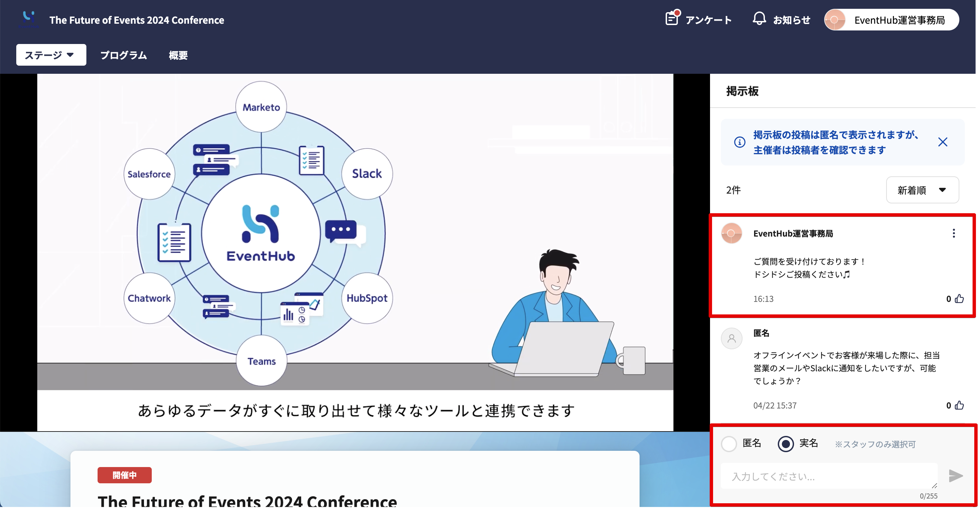Viewport: 979px width, 508px height.
Task: Open the EventHub運営事務局 account menu
Action: pos(891,20)
